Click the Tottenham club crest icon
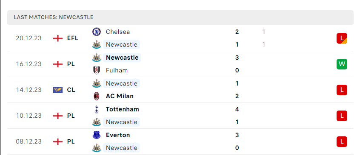The height and width of the screenshot is (155, 357). pos(97,109)
